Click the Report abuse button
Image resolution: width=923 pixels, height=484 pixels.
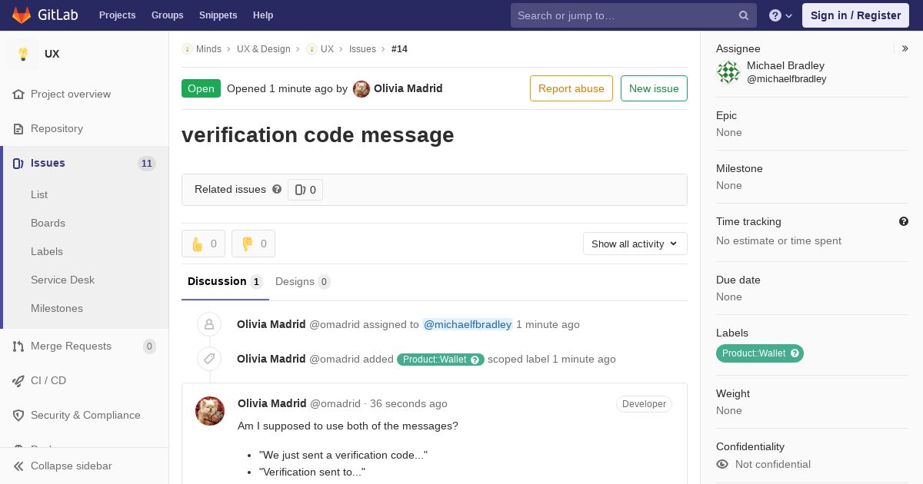click(571, 88)
